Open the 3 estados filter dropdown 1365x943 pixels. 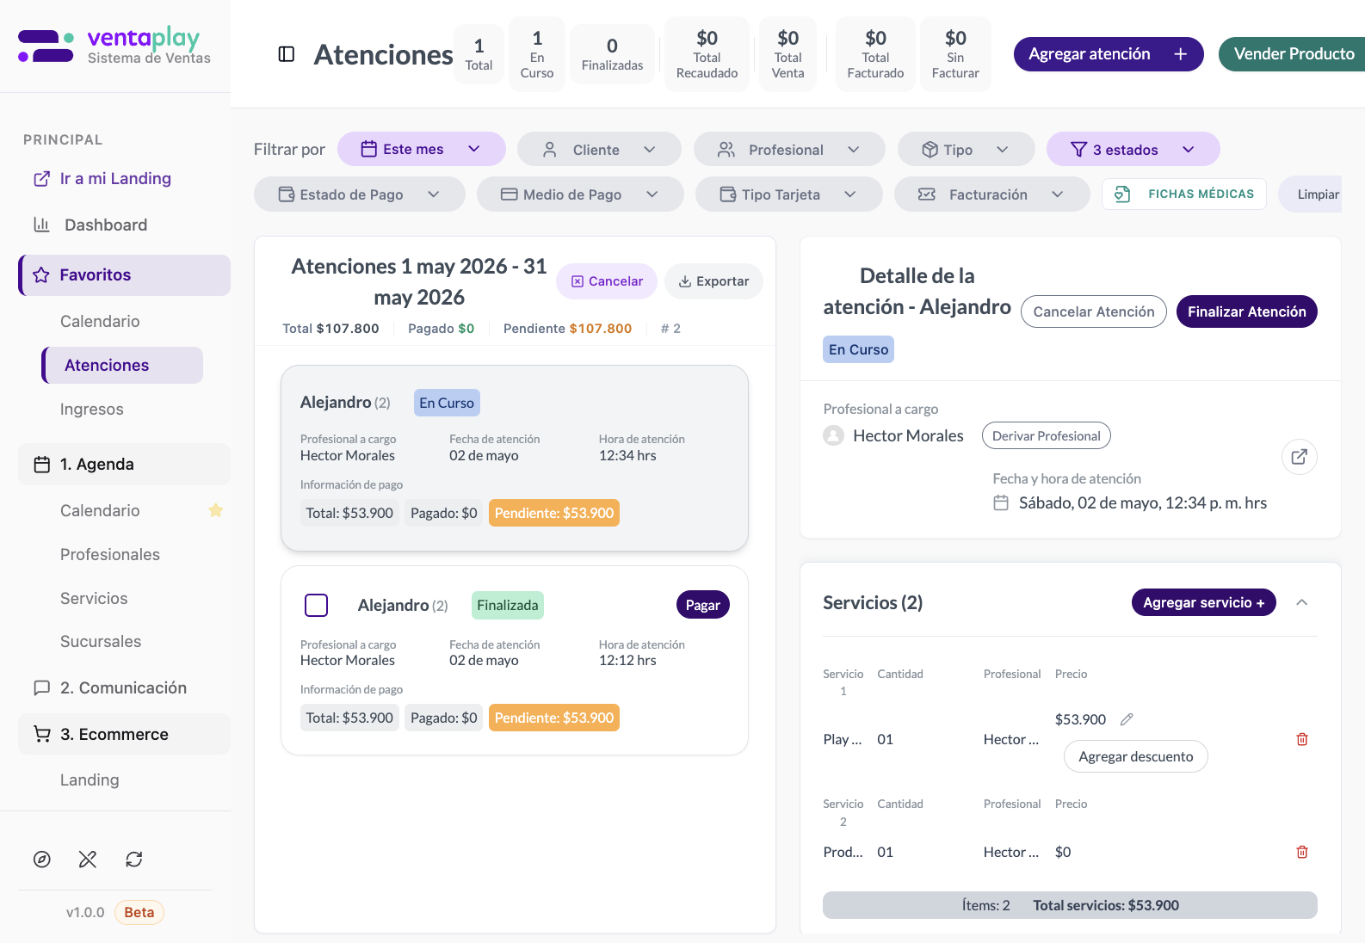(x=1133, y=150)
